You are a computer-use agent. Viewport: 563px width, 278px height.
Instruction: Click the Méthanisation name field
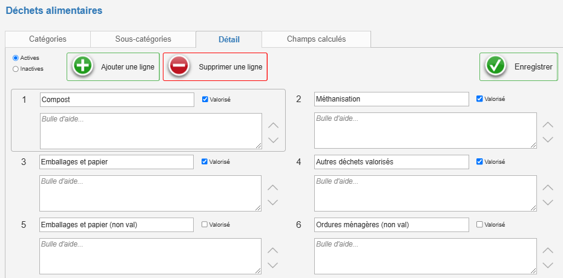pos(391,99)
